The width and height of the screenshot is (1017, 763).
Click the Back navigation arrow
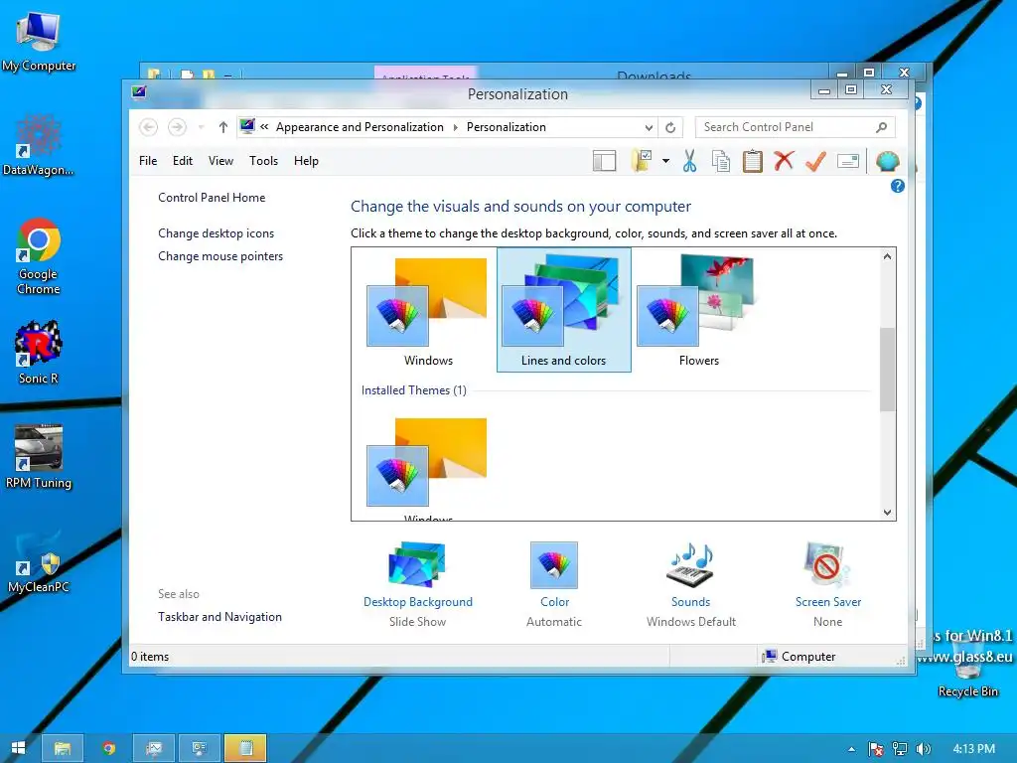click(x=149, y=127)
